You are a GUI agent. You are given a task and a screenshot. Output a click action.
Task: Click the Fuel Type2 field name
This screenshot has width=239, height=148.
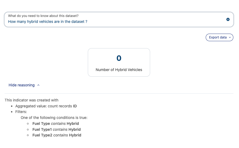click(x=42, y=135)
